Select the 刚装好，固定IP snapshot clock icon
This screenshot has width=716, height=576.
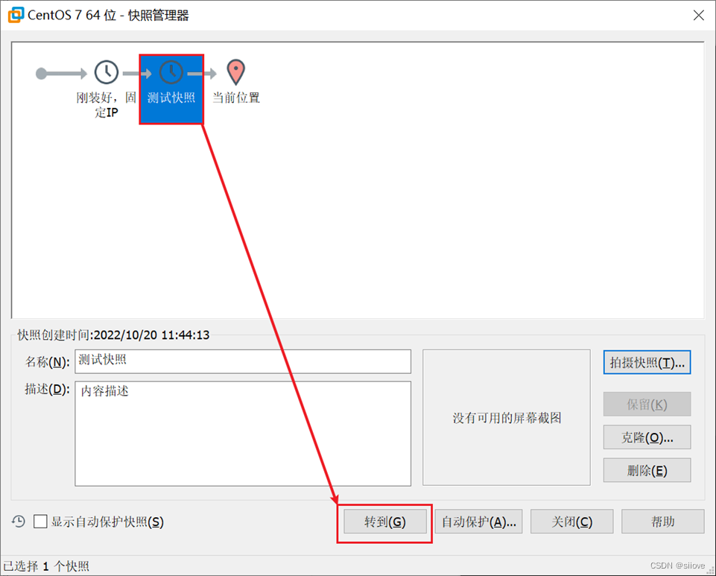coord(107,72)
